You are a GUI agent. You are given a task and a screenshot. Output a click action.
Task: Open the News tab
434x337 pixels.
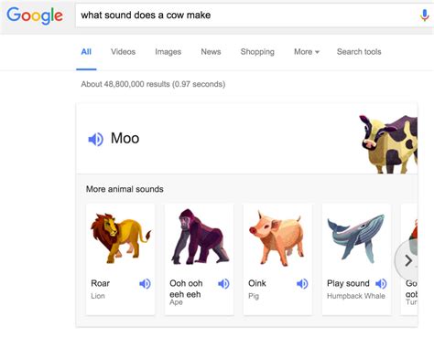211,52
